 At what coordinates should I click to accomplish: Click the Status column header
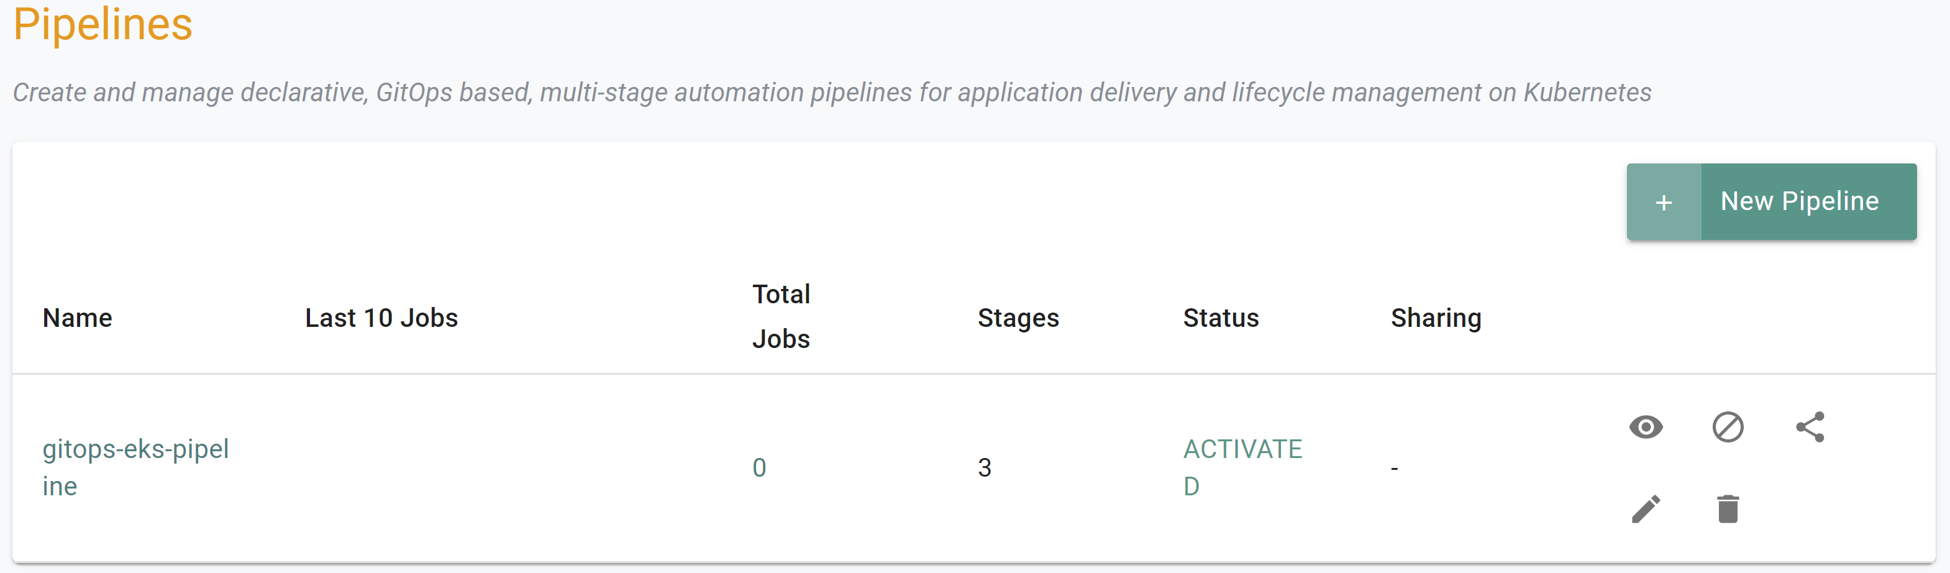click(x=1221, y=318)
